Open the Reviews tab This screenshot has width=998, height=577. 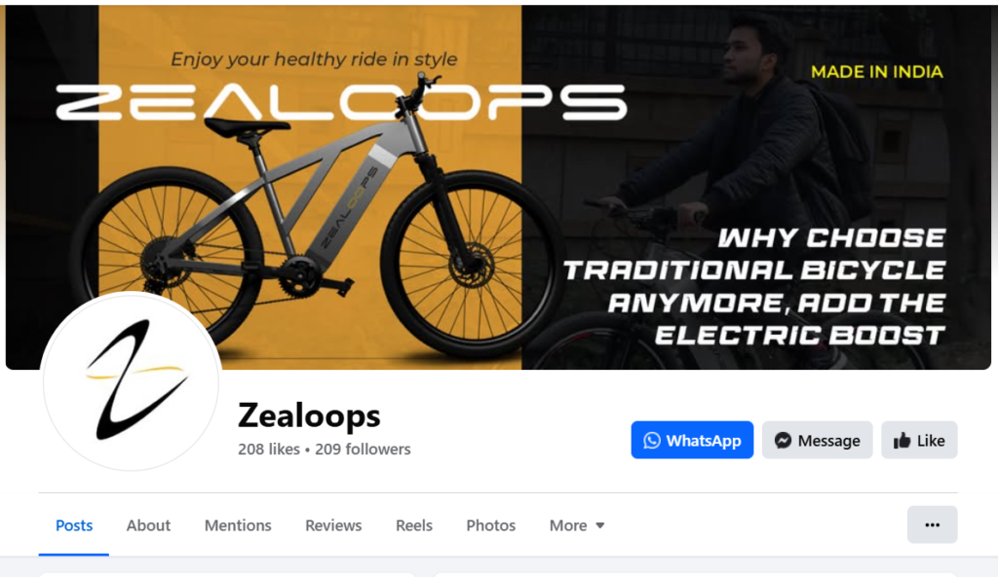(x=333, y=525)
